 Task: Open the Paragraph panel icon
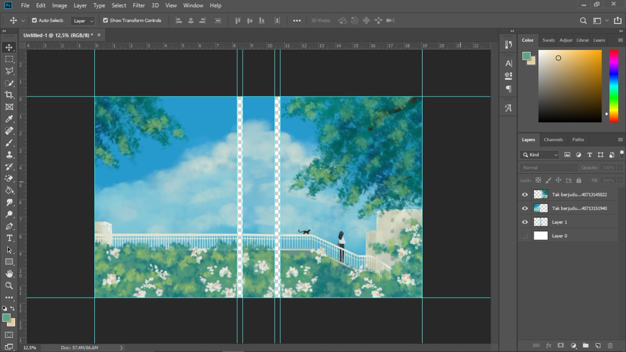(509, 89)
